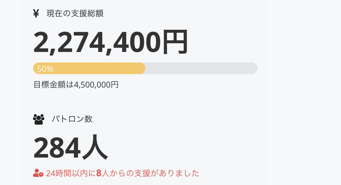Click the rounded right end of the progress bar

pyautogui.click(x=254, y=68)
